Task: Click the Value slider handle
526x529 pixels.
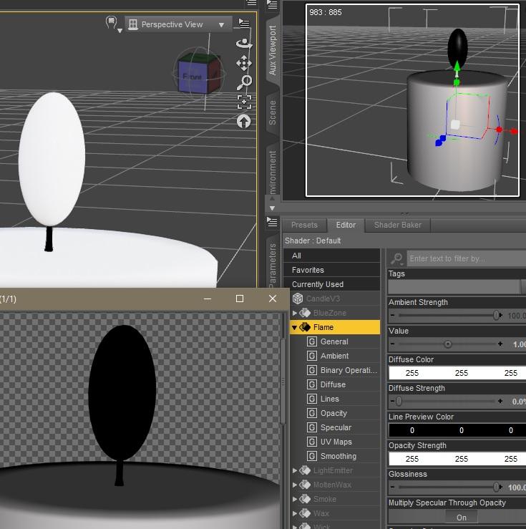Action: (448, 344)
